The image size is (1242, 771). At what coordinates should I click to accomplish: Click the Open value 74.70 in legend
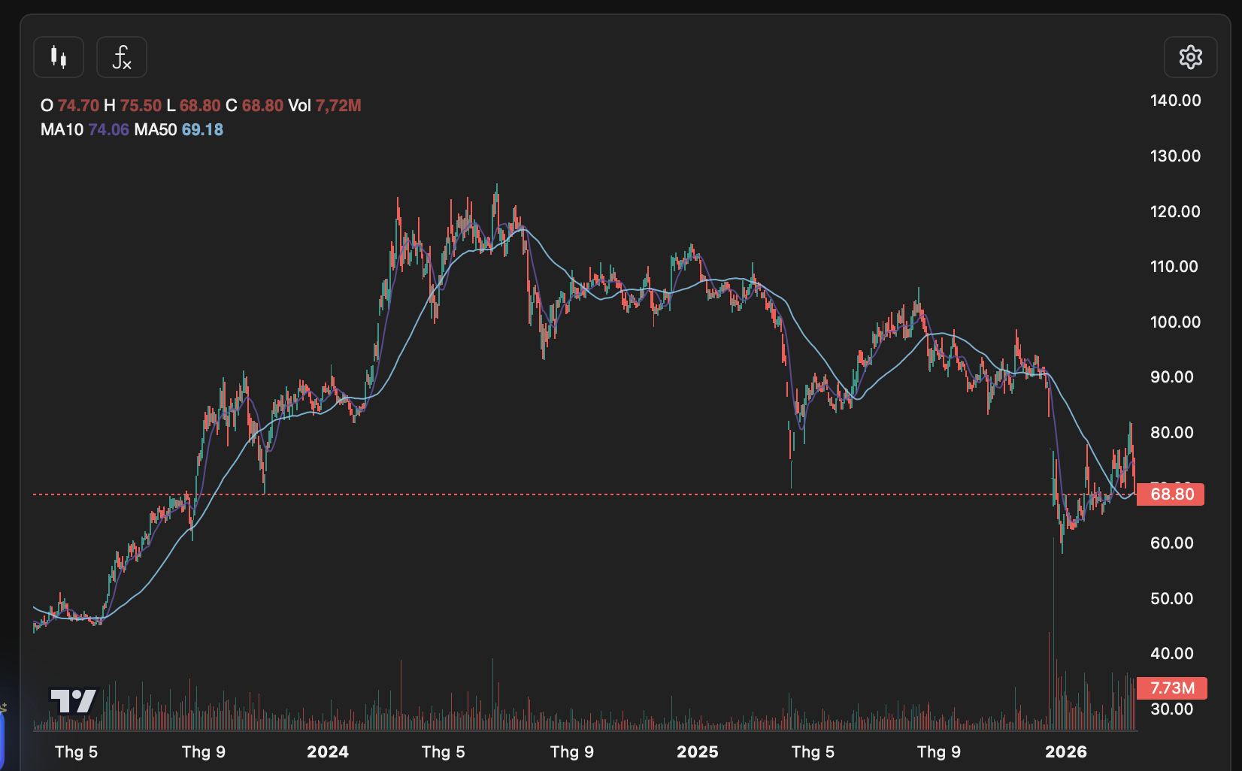point(78,106)
